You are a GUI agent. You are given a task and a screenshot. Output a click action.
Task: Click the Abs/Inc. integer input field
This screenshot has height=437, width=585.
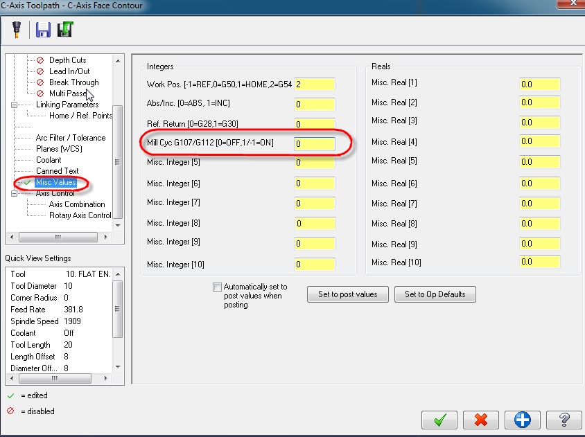pyautogui.click(x=315, y=105)
